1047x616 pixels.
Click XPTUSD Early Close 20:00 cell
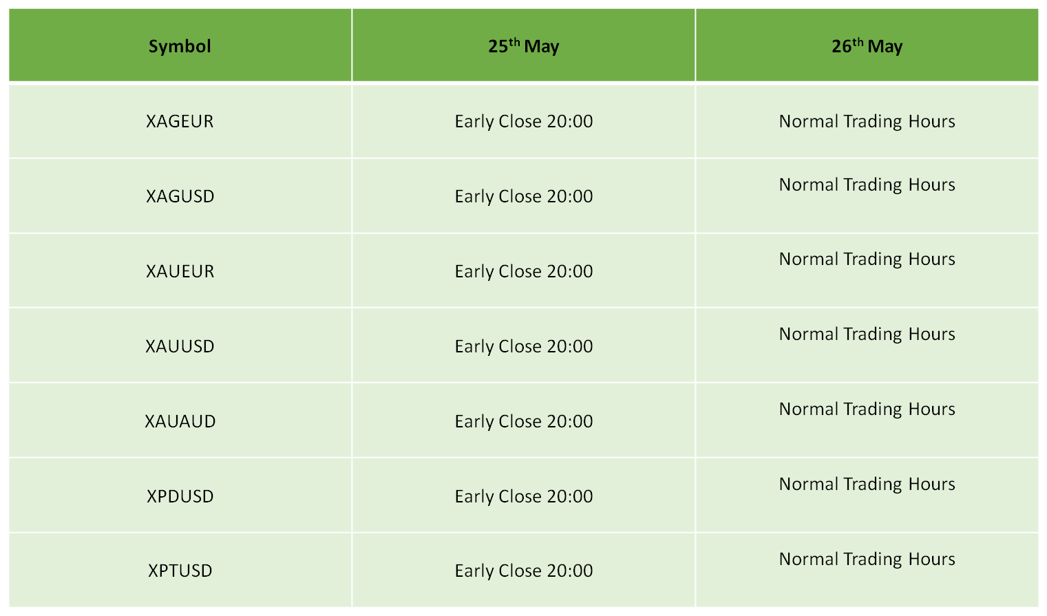(523, 571)
